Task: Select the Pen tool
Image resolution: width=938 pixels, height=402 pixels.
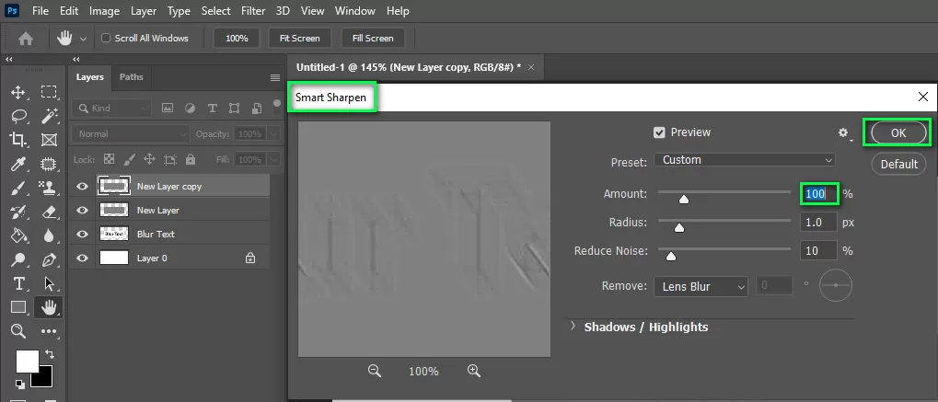Action: tap(49, 259)
